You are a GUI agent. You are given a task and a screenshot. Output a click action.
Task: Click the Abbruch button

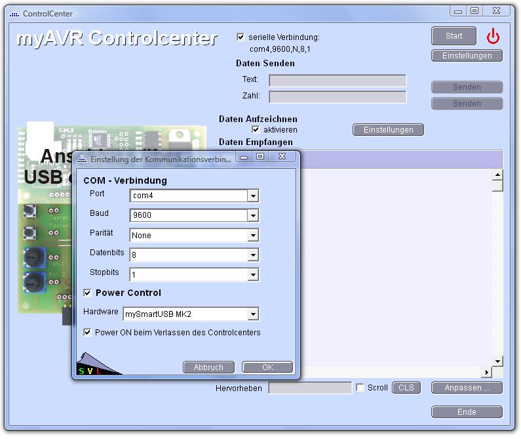pyautogui.click(x=208, y=367)
